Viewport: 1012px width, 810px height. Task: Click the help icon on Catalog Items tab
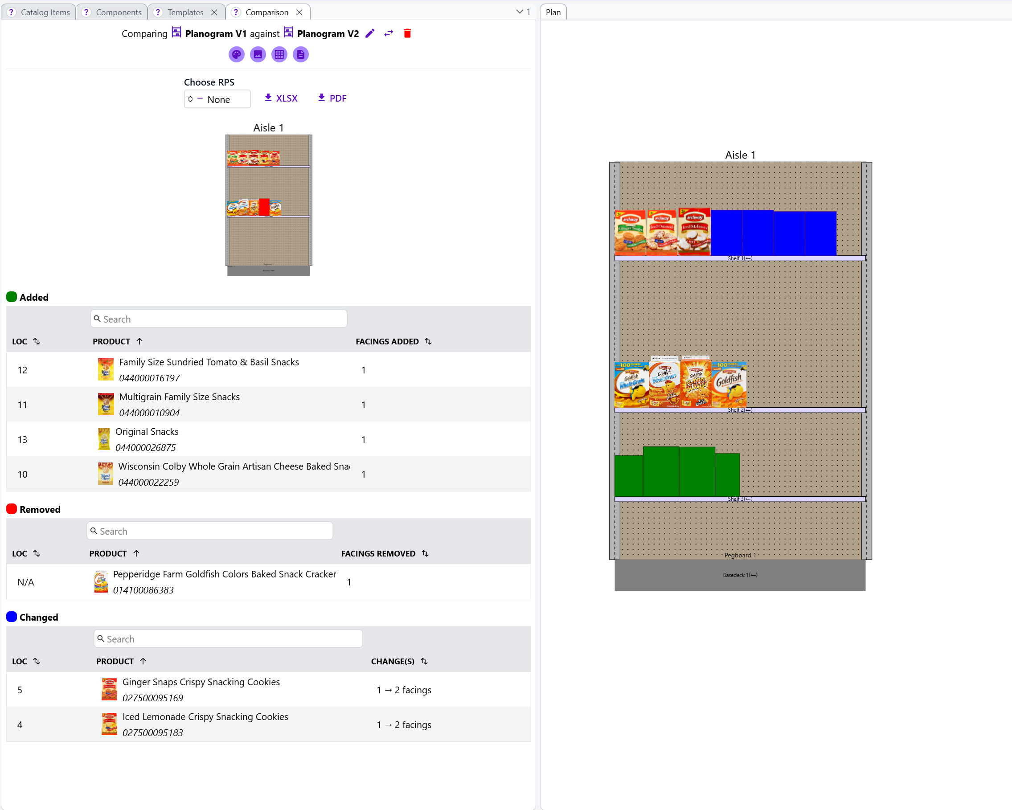click(11, 12)
